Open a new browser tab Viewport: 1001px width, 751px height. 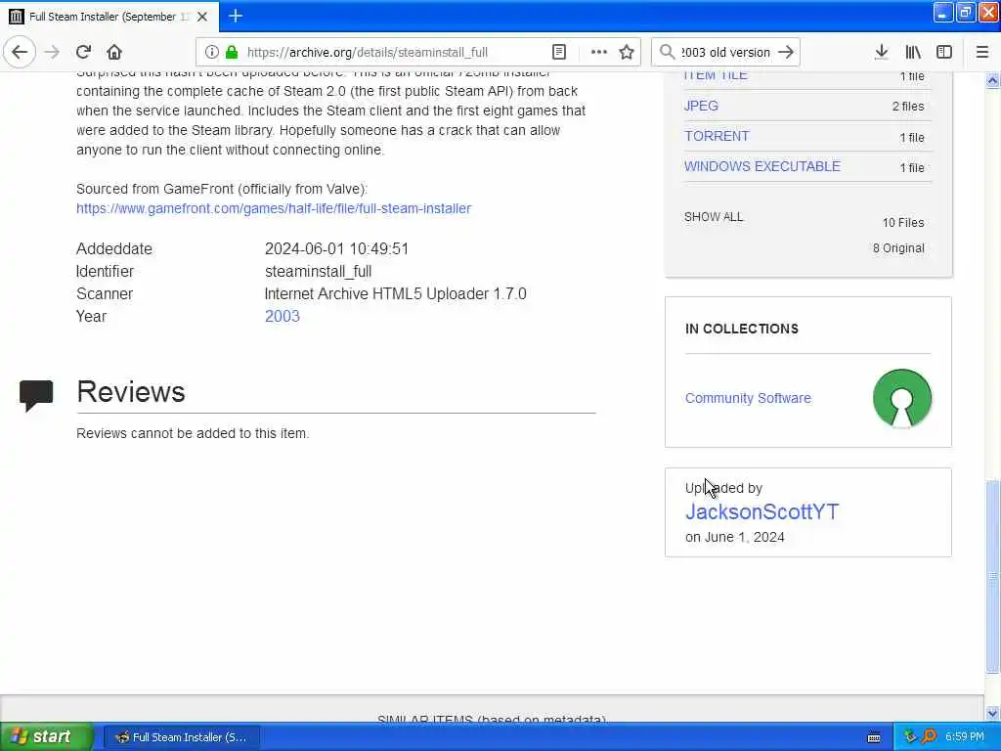tap(236, 16)
